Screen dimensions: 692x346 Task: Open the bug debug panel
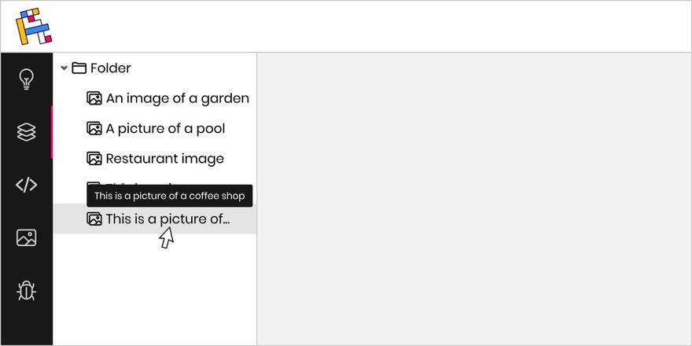click(x=26, y=290)
